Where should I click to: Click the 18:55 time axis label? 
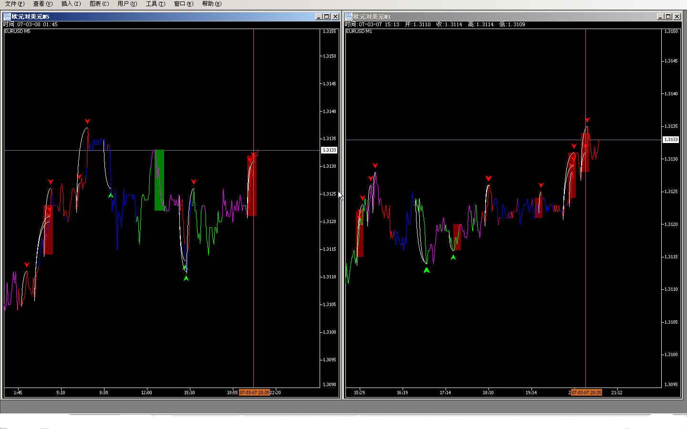pos(232,393)
